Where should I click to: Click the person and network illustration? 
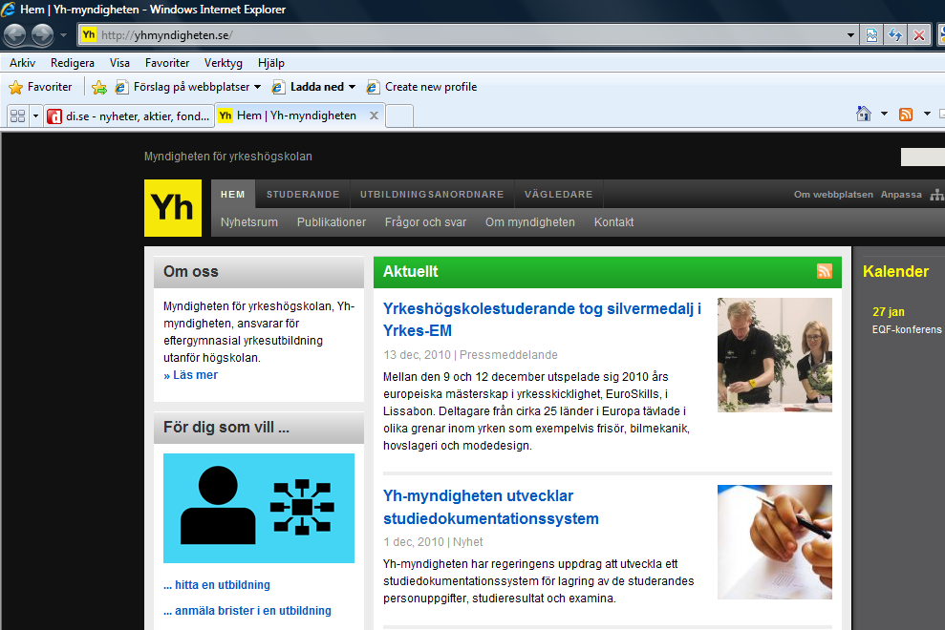point(259,509)
